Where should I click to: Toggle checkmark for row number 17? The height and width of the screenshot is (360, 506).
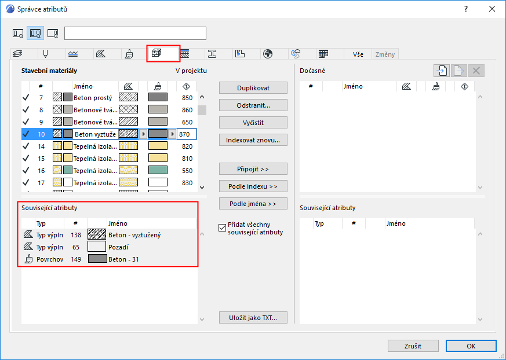coord(26,183)
